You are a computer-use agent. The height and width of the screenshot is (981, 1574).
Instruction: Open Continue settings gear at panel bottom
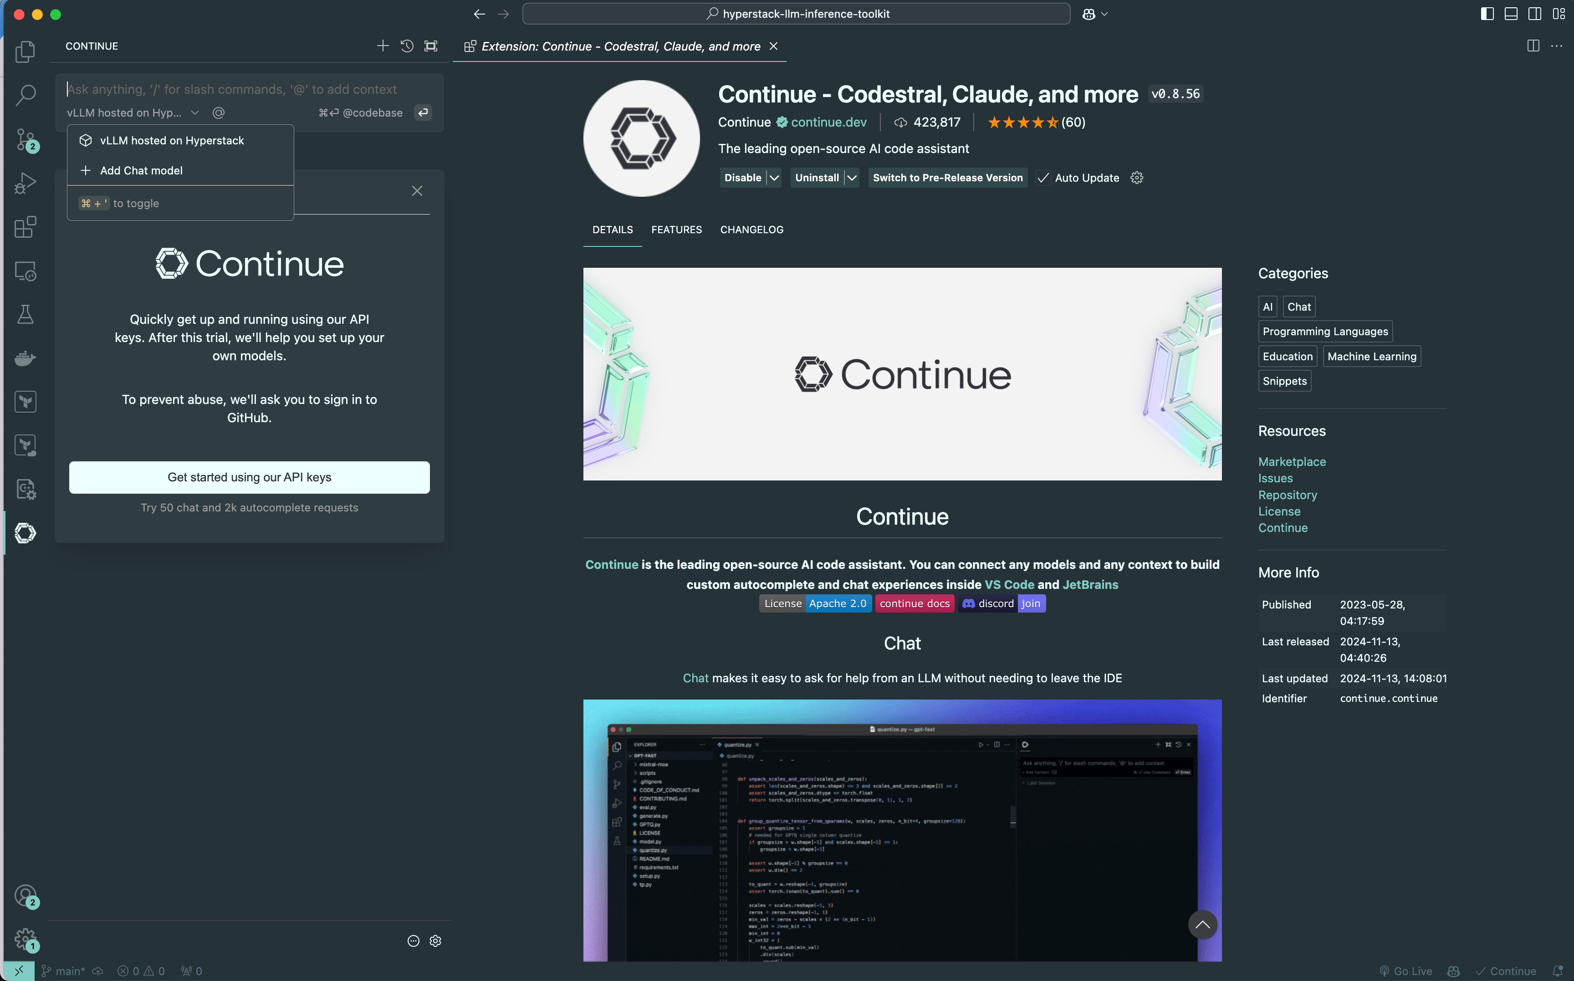[x=435, y=941]
